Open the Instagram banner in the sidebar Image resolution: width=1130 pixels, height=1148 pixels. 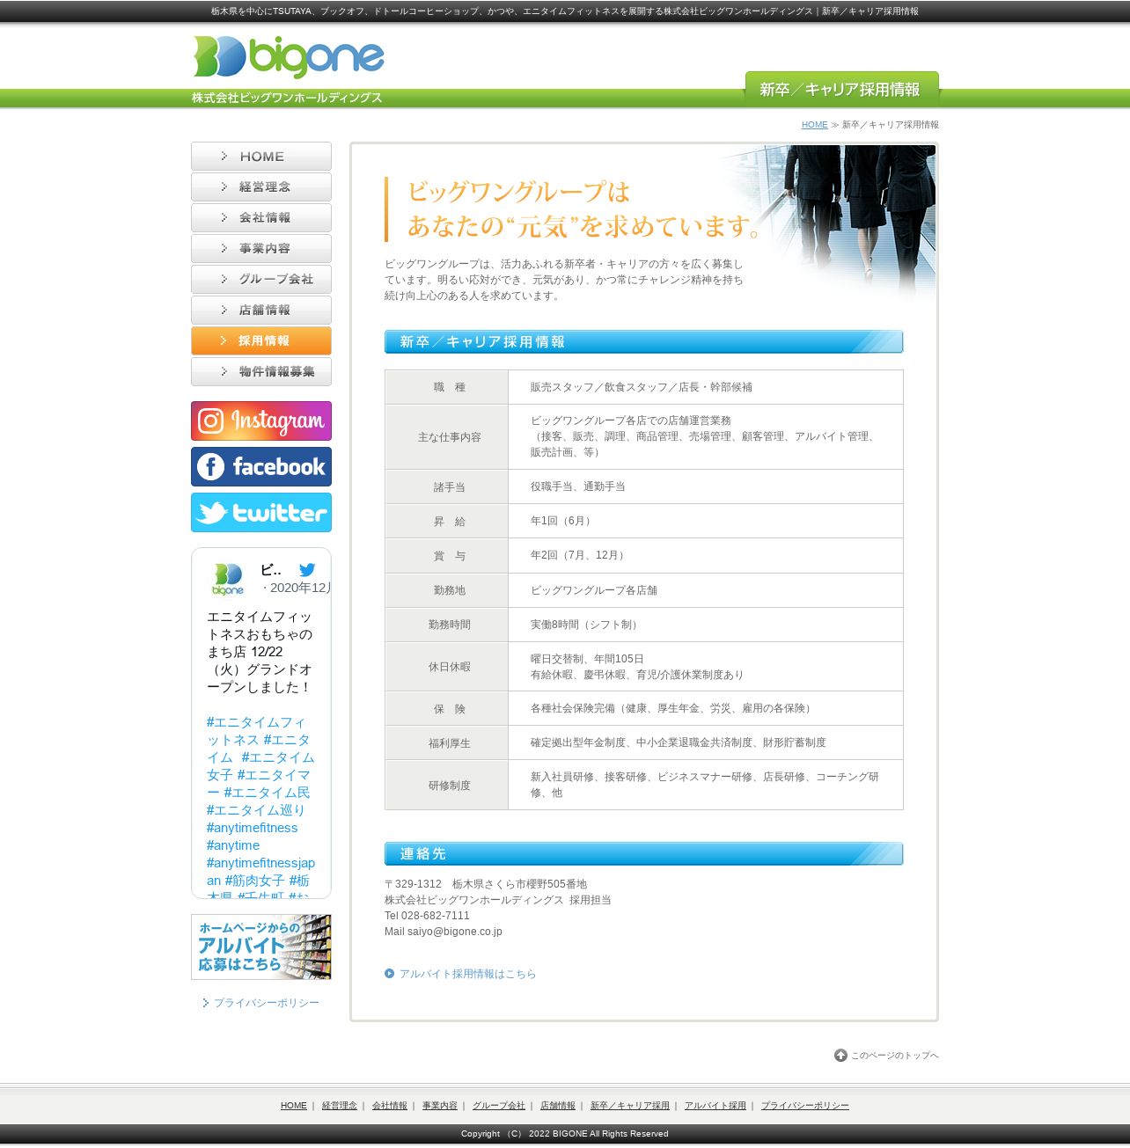click(x=261, y=421)
